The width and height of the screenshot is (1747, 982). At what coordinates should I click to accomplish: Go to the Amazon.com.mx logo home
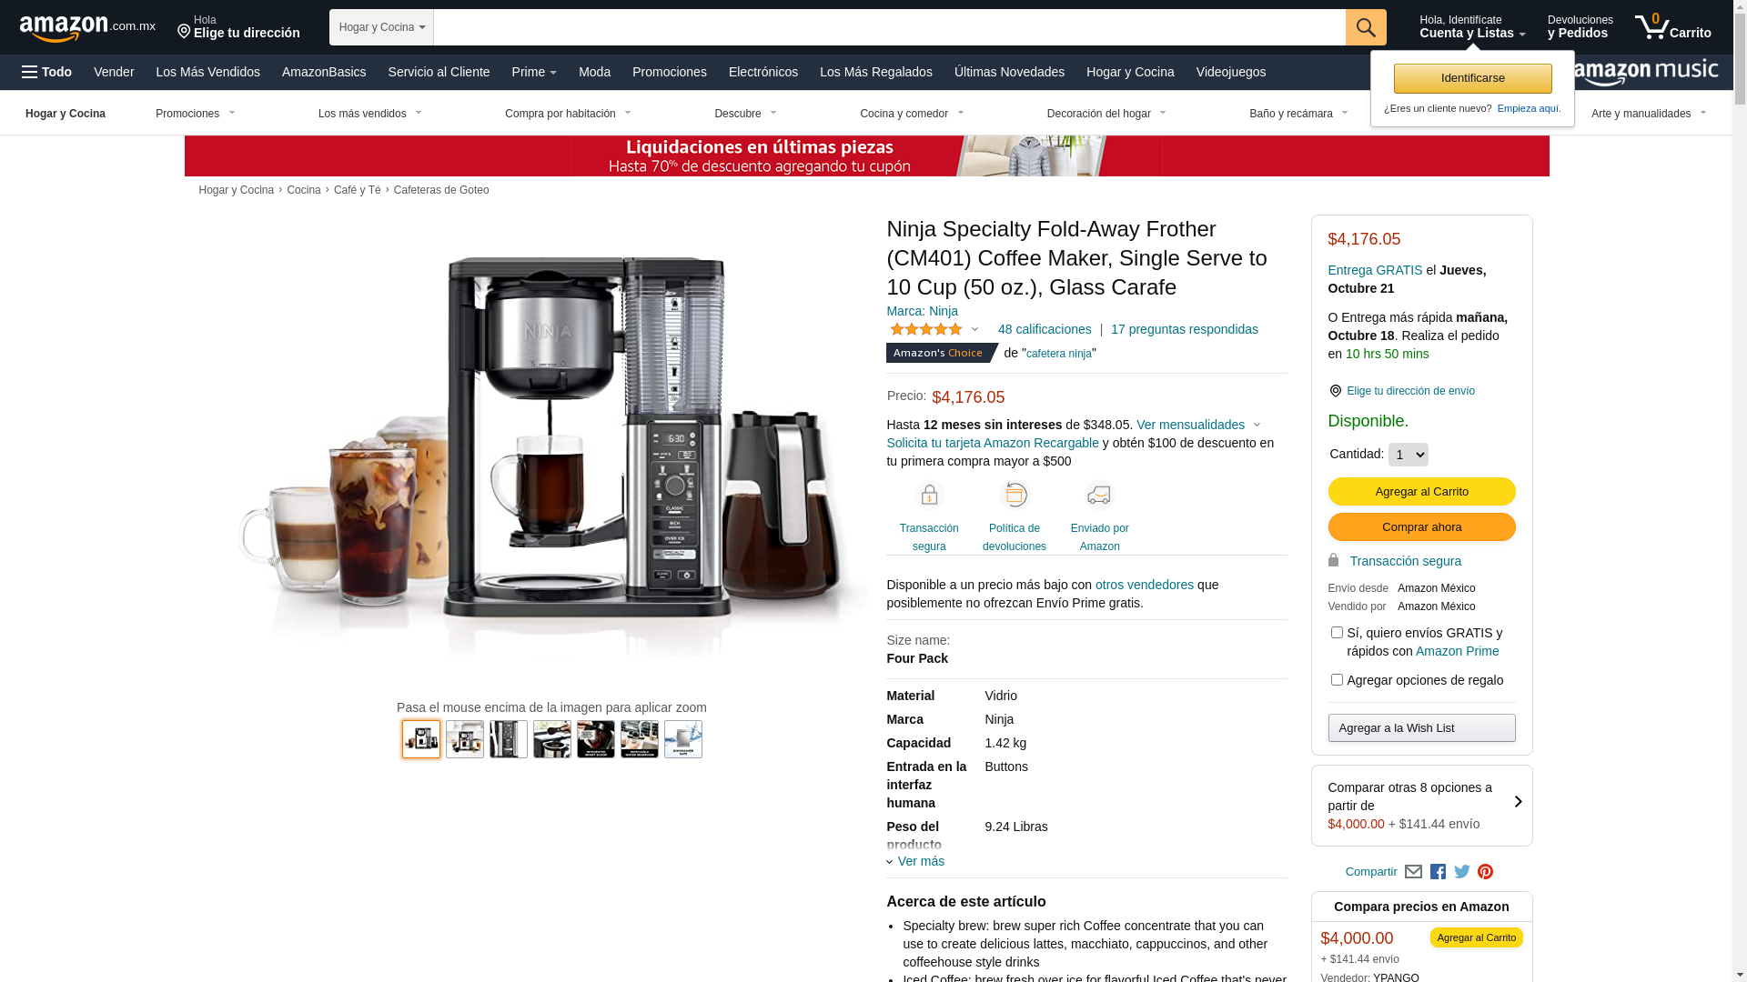[87, 28]
